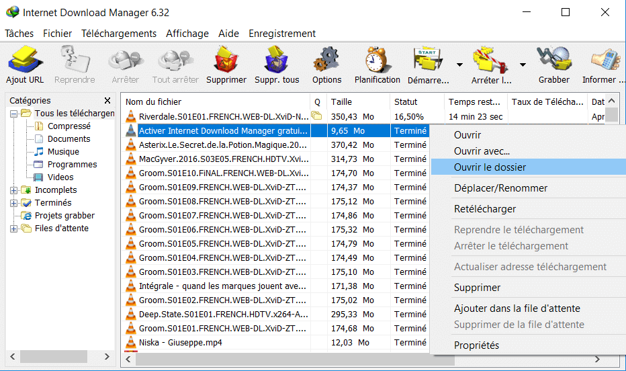Open the Fichier menu
This screenshot has height=371, width=626.
(58, 34)
